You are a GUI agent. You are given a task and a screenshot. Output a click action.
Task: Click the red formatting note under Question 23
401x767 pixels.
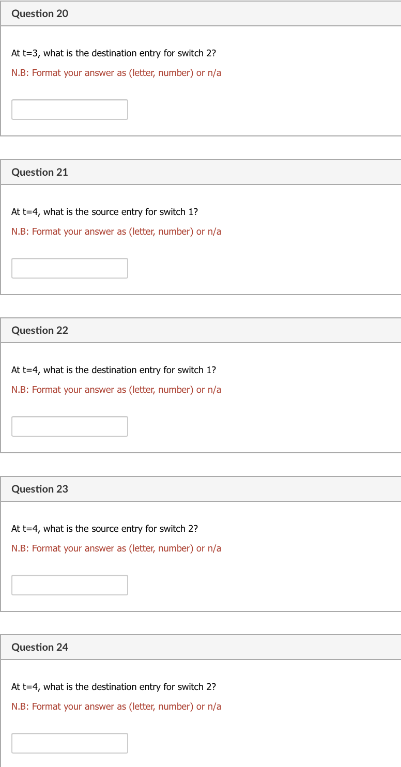(x=117, y=548)
